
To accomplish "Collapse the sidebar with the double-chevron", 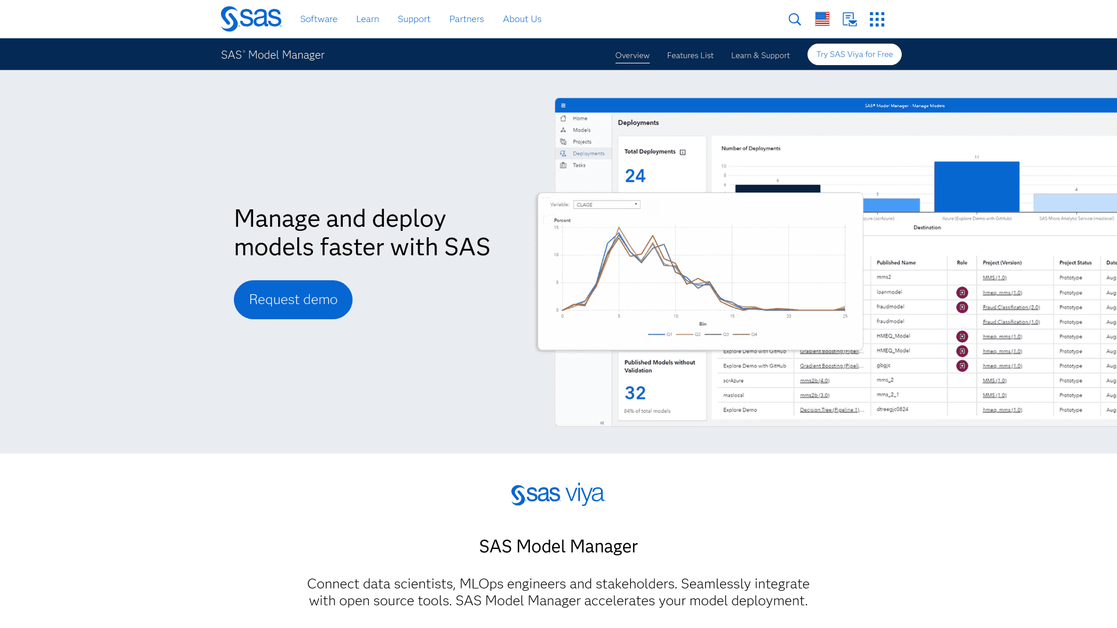I will (x=602, y=423).
